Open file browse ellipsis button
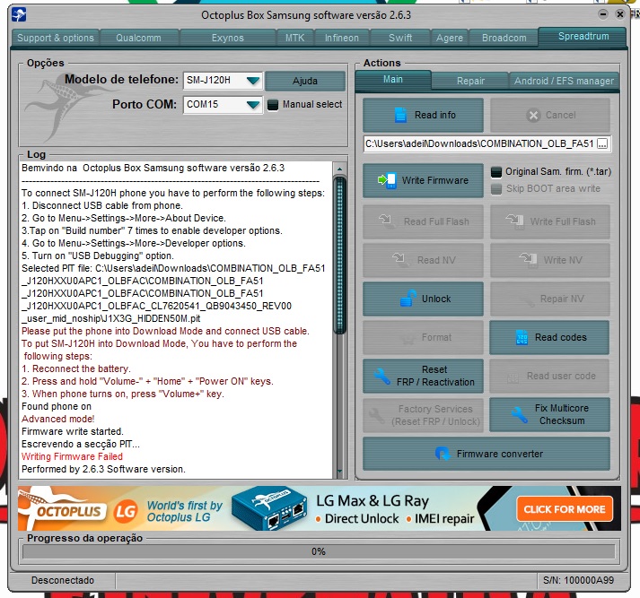 tap(602, 143)
